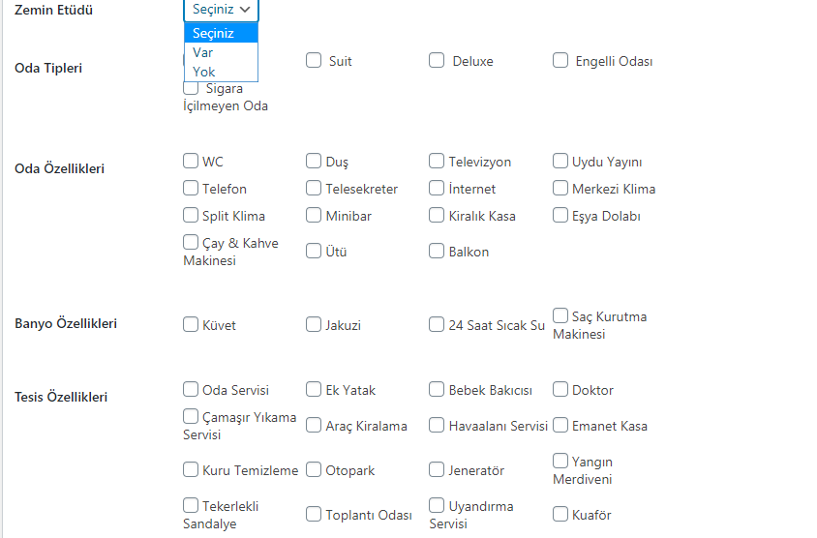
Task: Enable Otopark facility option
Action: (x=314, y=469)
